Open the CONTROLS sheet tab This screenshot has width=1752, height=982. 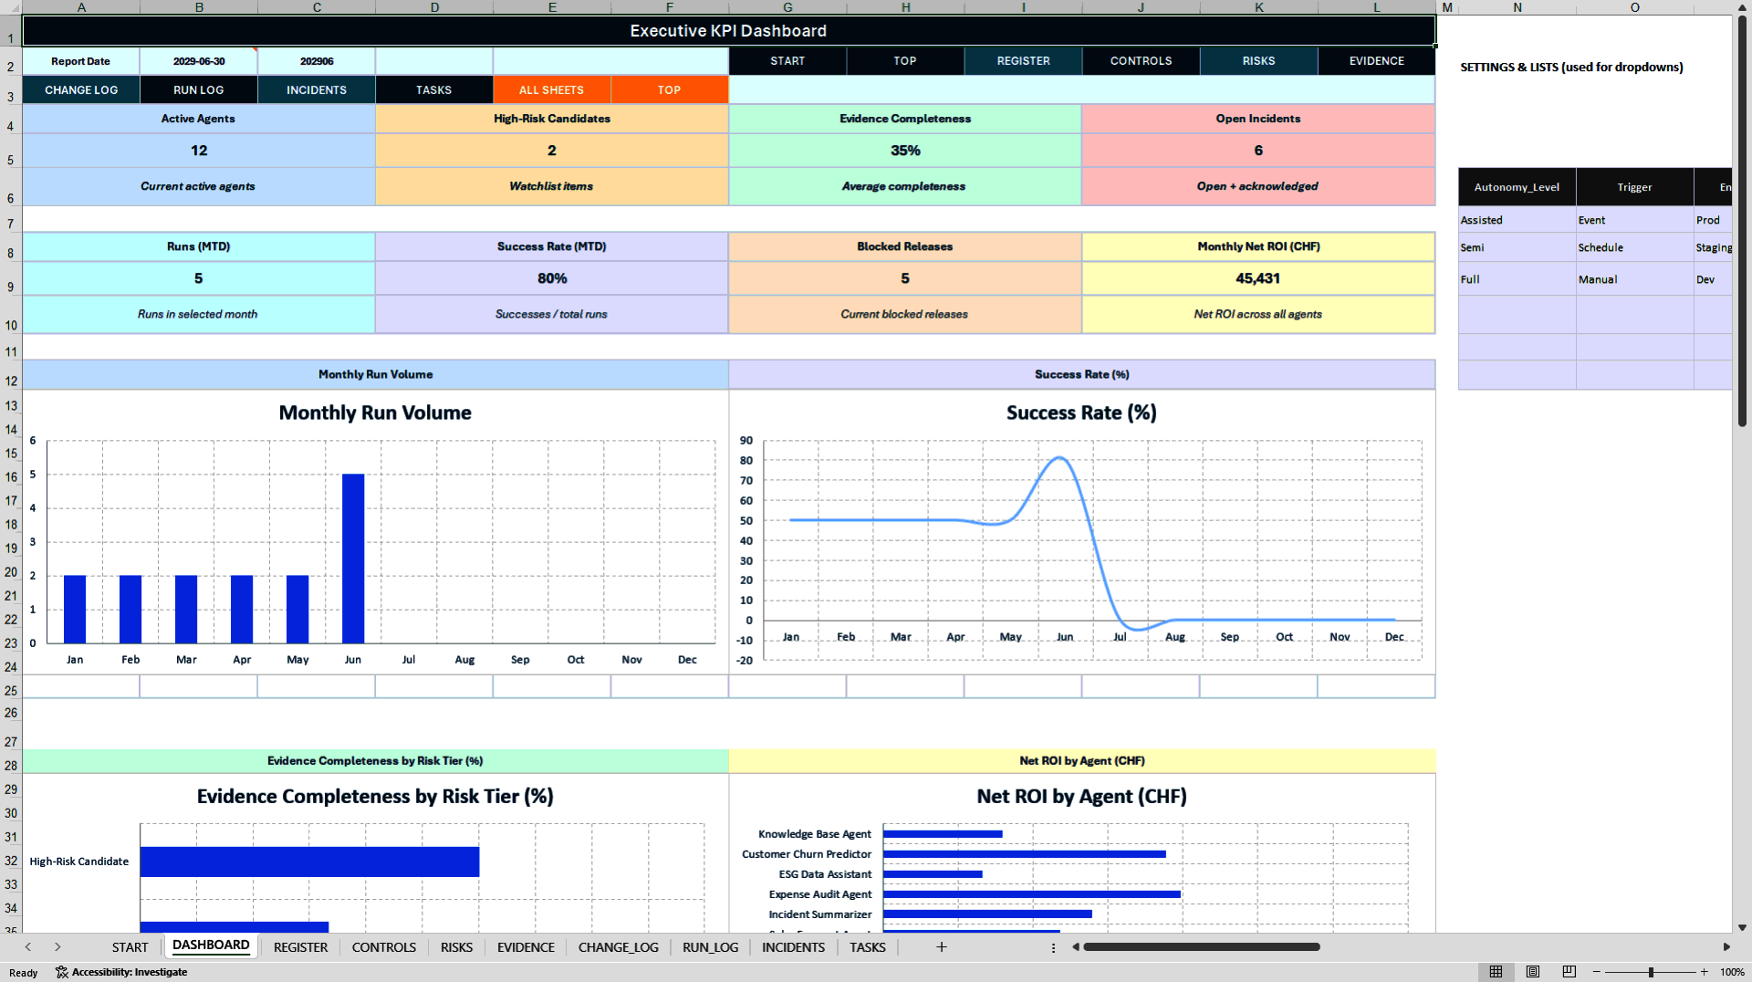coord(383,947)
